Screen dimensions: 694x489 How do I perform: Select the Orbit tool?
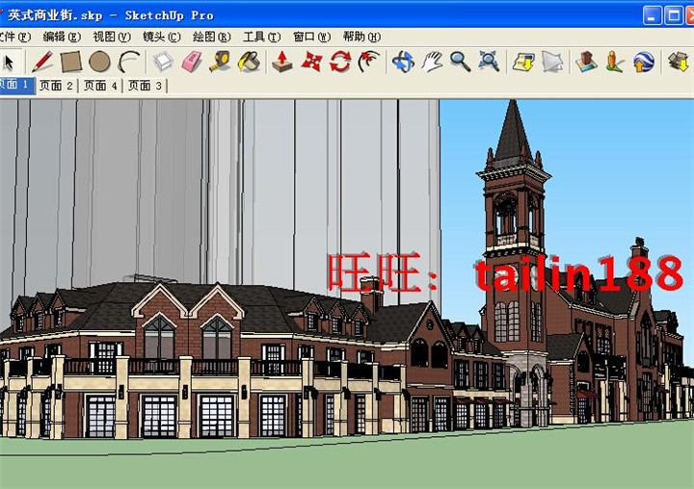tap(403, 62)
